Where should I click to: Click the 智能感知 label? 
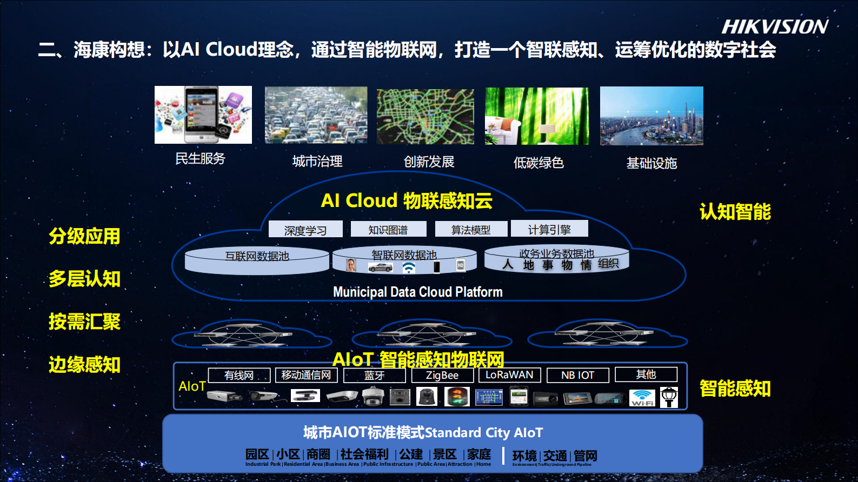coord(735,389)
